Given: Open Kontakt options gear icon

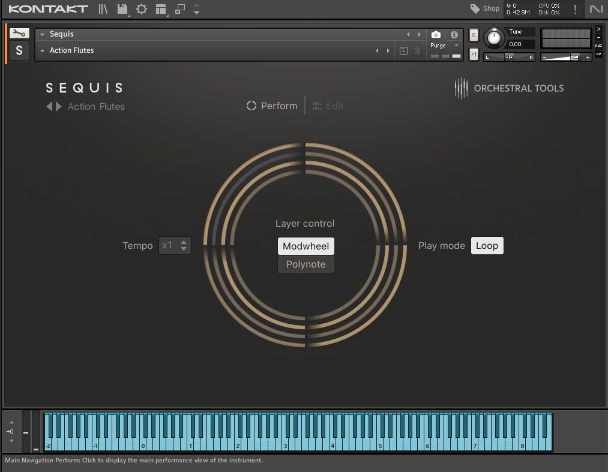Looking at the screenshot, I should pos(142,8).
